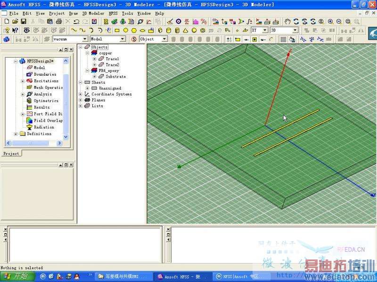Toggle snap to vertex mode
Image resolution: width=377 pixels, height=282 pixels.
[x=238, y=39]
